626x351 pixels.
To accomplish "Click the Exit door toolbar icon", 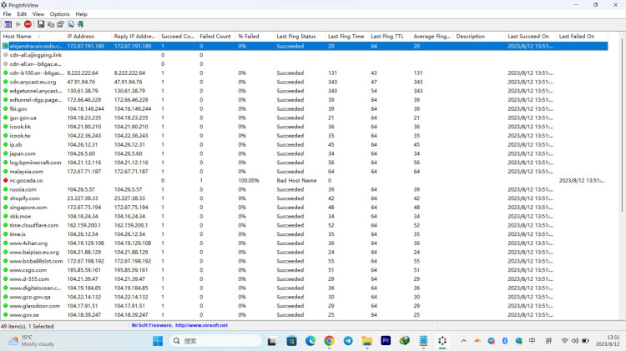I will click(80, 24).
